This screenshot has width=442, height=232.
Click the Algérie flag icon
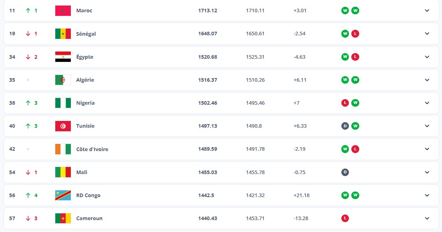tap(63, 80)
